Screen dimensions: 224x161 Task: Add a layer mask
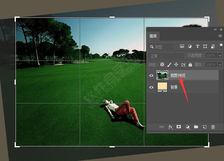click(x=179, y=127)
